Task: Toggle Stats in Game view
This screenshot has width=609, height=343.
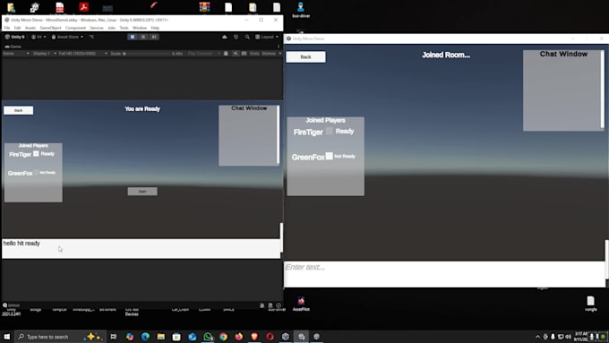Action: pyautogui.click(x=254, y=54)
